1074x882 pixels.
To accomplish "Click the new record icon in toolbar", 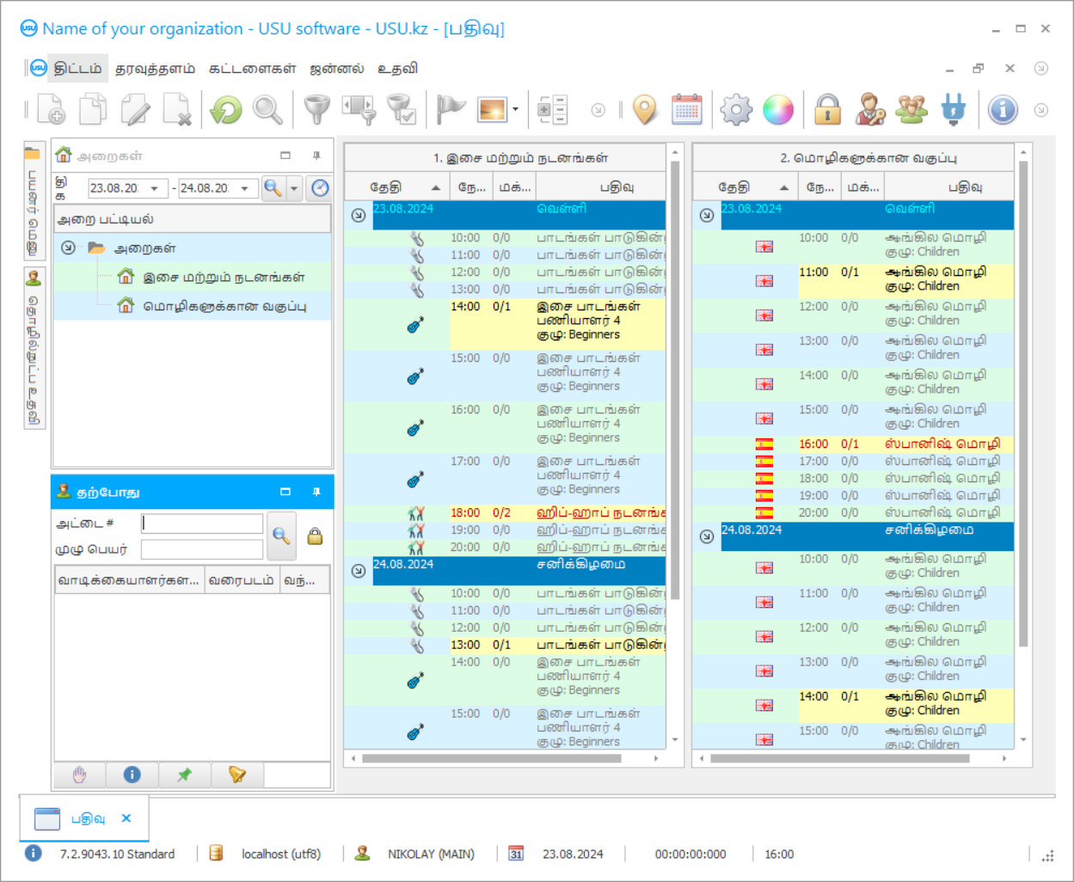I will [x=52, y=110].
